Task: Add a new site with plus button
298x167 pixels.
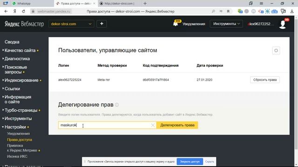Action: (x=102, y=24)
